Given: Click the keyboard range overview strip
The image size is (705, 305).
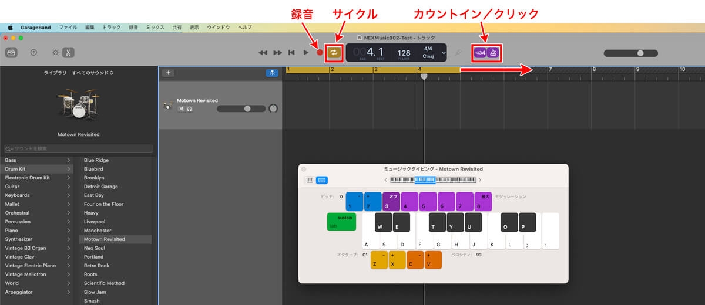Looking at the screenshot, I should pyautogui.click(x=432, y=180).
